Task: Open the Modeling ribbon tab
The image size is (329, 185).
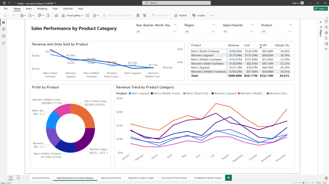Action: point(42,9)
